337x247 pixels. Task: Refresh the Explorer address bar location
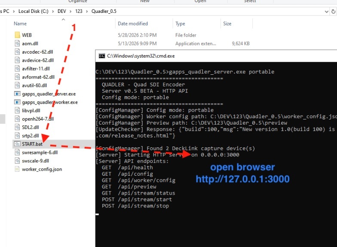point(333,11)
